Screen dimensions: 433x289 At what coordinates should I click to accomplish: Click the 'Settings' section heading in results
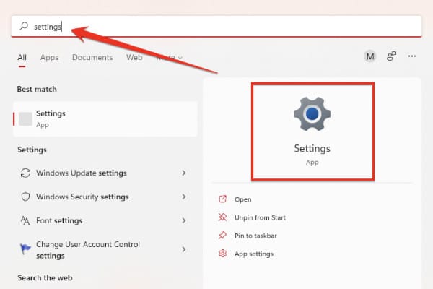(x=32, y=150)
